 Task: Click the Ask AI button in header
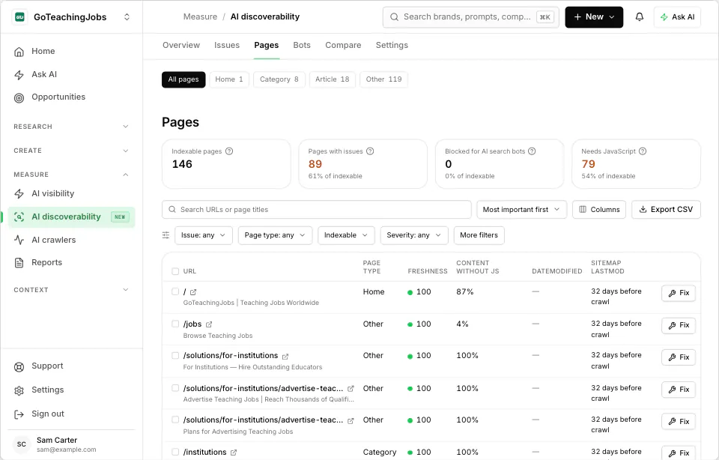[677, 17]
